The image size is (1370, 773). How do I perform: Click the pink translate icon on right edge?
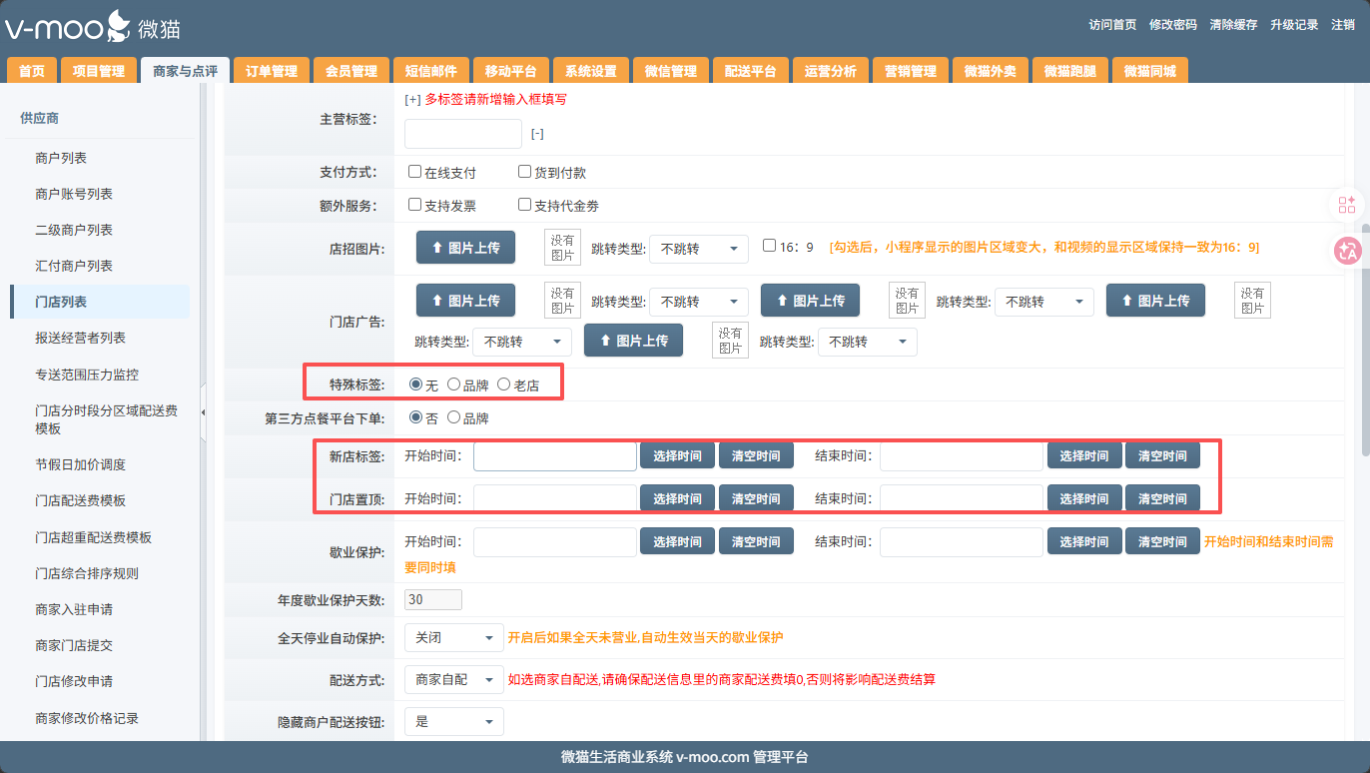point(1347,251)
